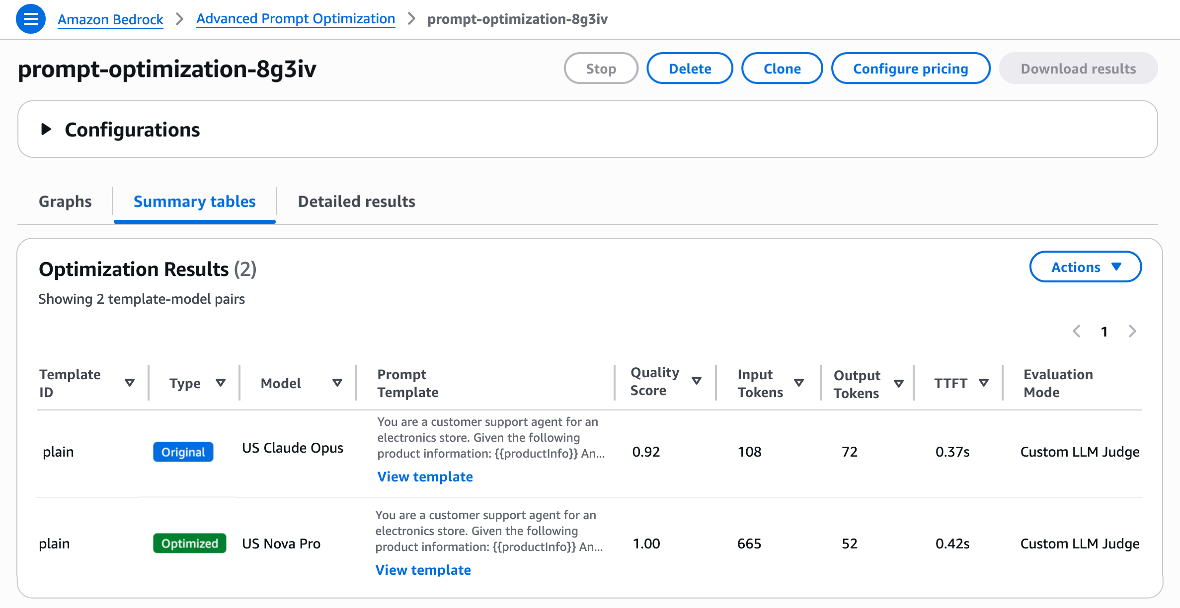Click US Claude Opus model cell
The width and height of the screenshot is (1180, 608).
[293, 448]
